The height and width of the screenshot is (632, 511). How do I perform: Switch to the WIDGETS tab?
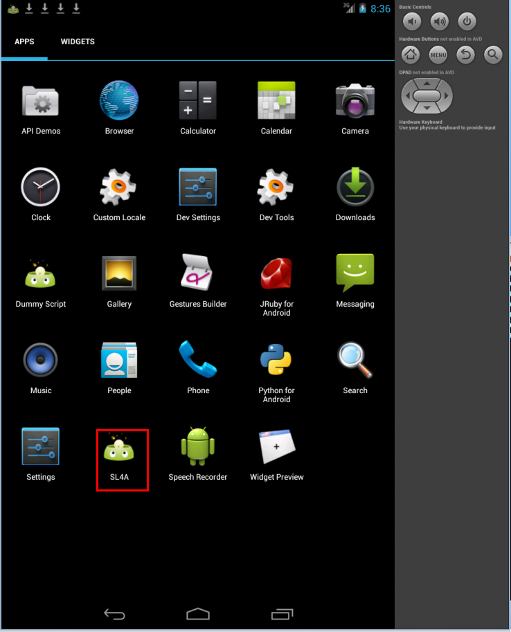point(78,42)
